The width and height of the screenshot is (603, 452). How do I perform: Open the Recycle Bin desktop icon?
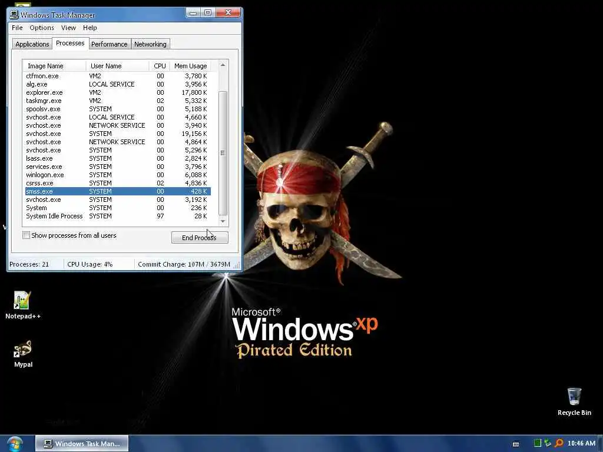pos(574,401)
